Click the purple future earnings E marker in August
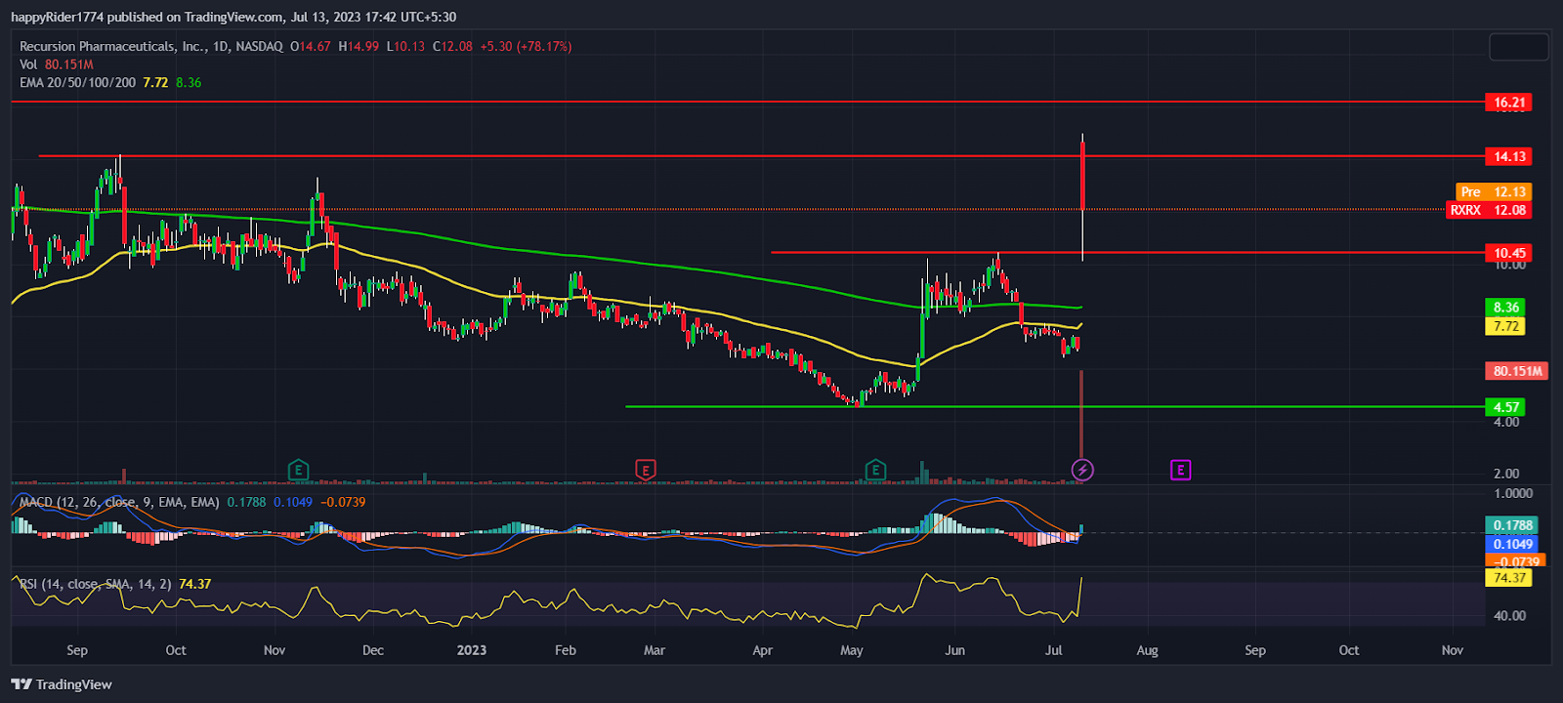 click(x=1180, y=471)
